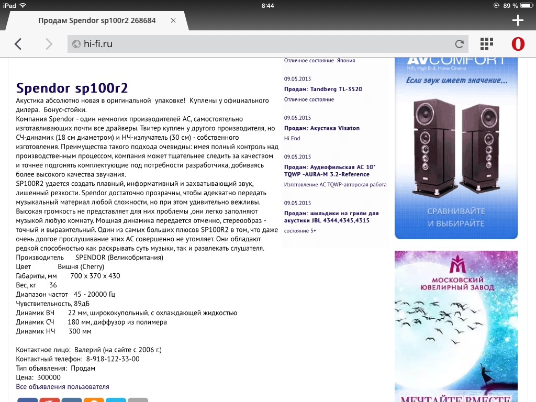
Task: Click the 89 % battery percentage
Action: pyautogui.click(x=511, y=5)
